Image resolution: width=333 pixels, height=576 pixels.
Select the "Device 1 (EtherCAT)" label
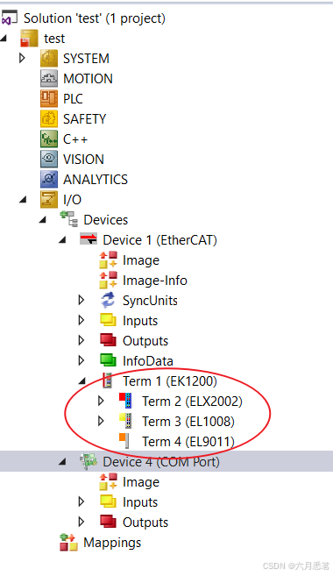click(x=160, y=240)
